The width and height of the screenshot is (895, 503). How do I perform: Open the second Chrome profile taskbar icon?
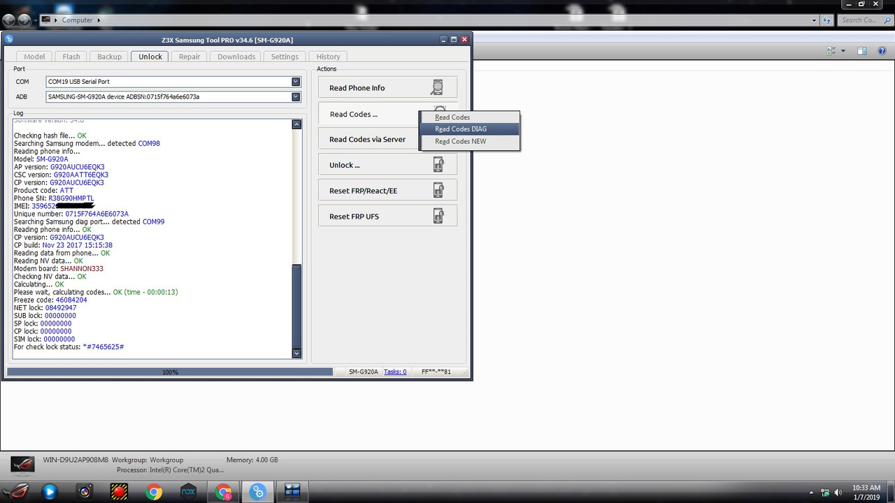[x=223, y=492]
